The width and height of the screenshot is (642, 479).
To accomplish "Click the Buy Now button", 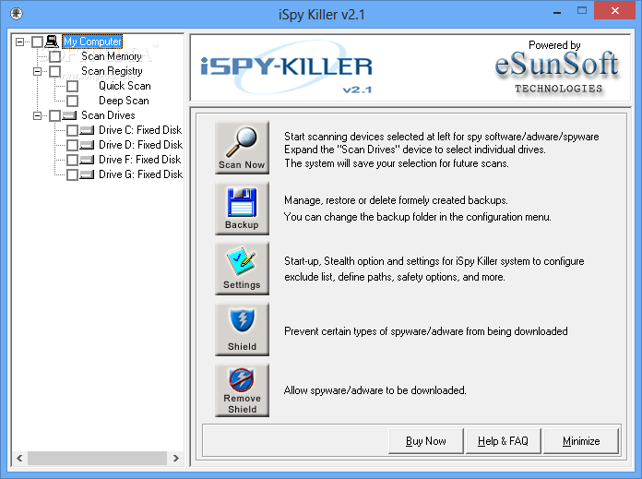I will tap(426, 441).
